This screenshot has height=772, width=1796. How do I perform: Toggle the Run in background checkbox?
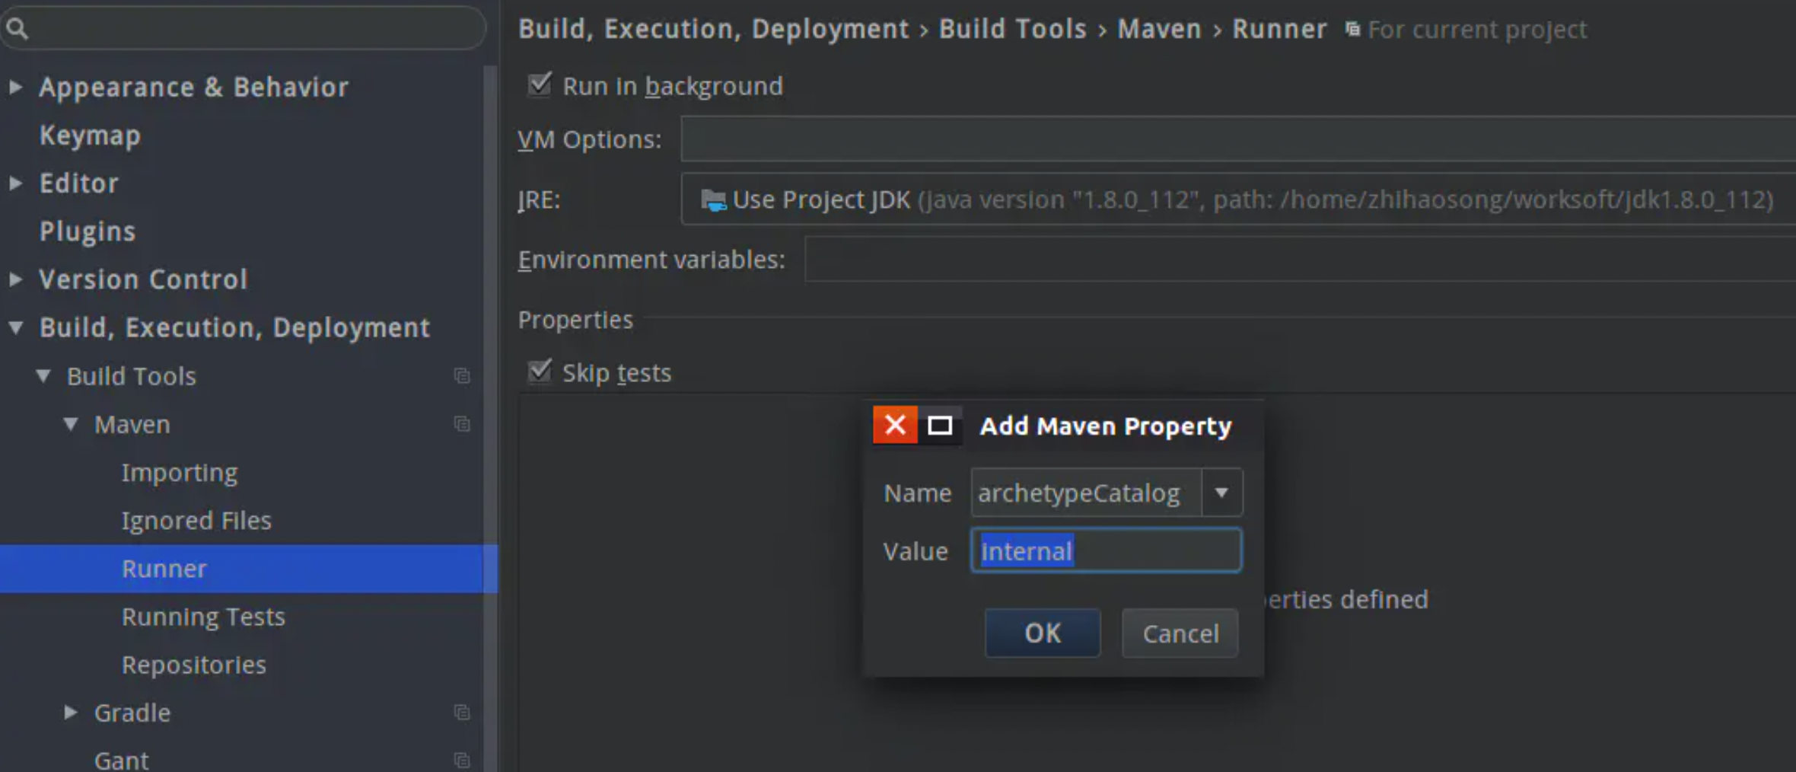click(x=540, y=85)
